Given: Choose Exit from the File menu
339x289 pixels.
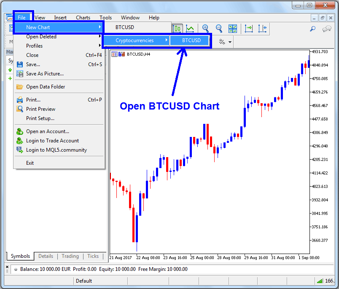Looking at the screenshot, I should (x=59, y=163).
